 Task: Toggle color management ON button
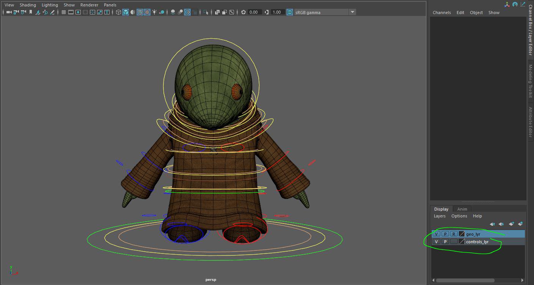(290, 12)
